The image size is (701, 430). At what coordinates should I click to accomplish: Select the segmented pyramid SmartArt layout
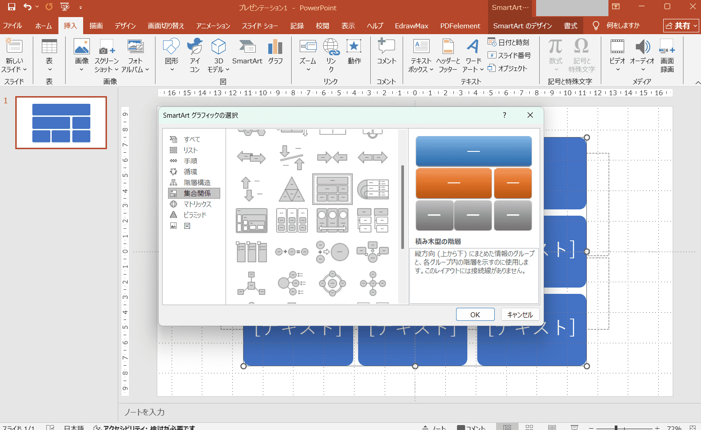click(x=292, y=189)
